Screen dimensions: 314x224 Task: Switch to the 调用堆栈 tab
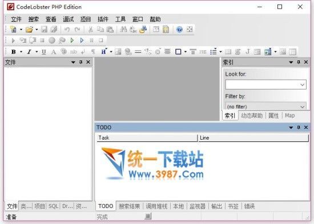(156, 206)
